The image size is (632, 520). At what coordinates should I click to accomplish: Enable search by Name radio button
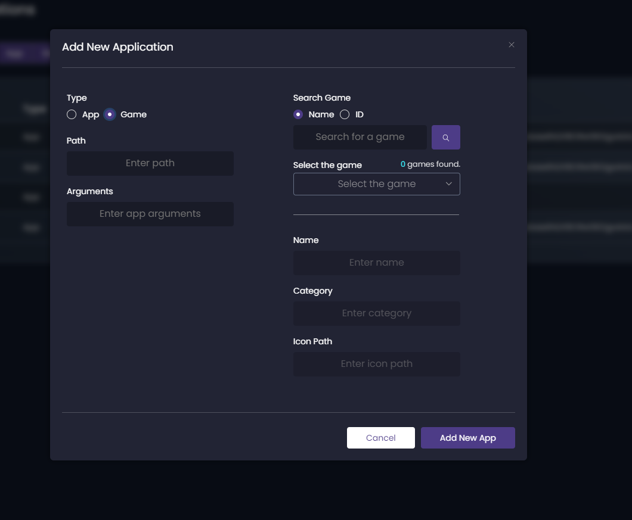tap(298, 114)
